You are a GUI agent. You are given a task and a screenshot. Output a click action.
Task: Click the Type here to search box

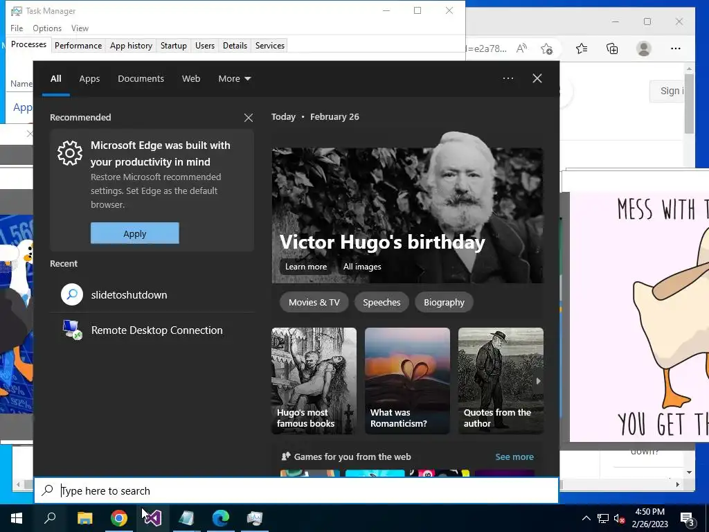(296, 490)
